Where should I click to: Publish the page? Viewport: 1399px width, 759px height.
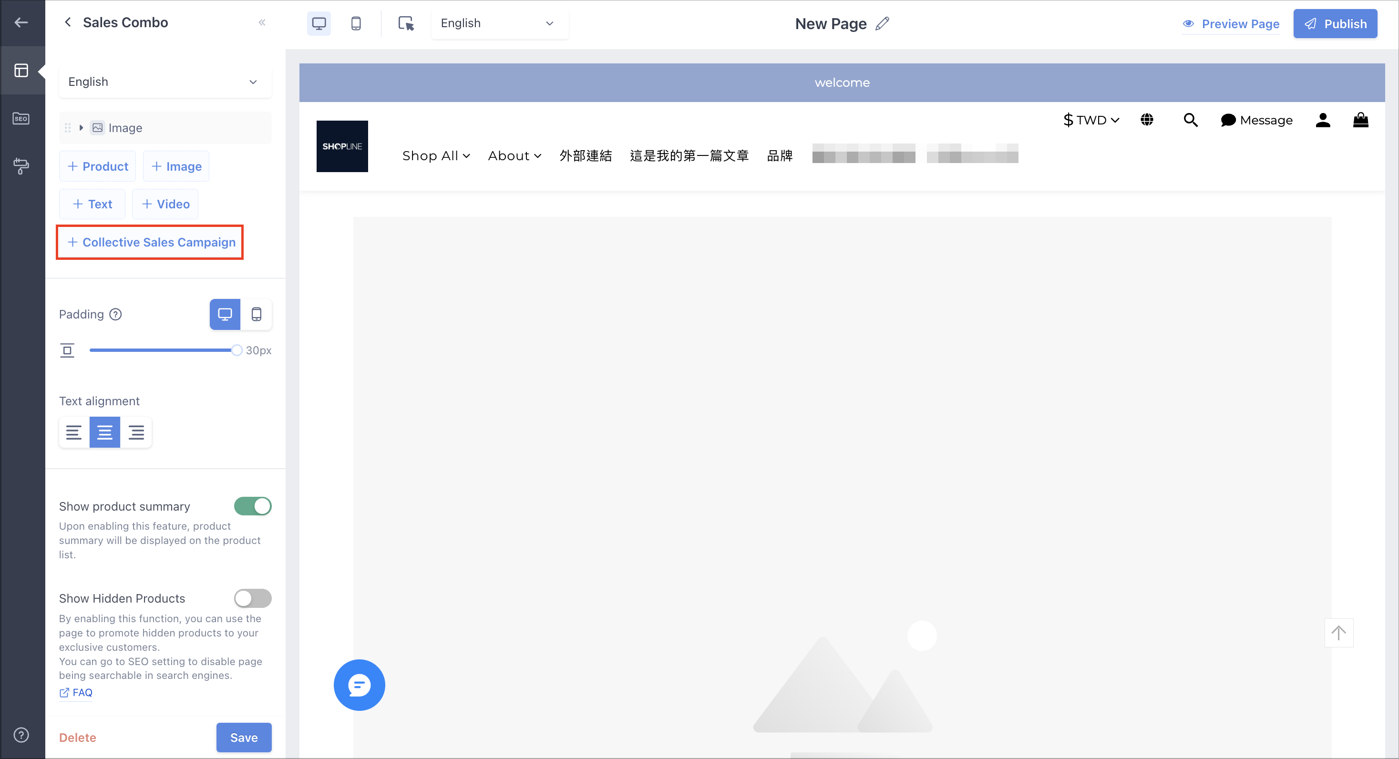(x=1335, y=23)
